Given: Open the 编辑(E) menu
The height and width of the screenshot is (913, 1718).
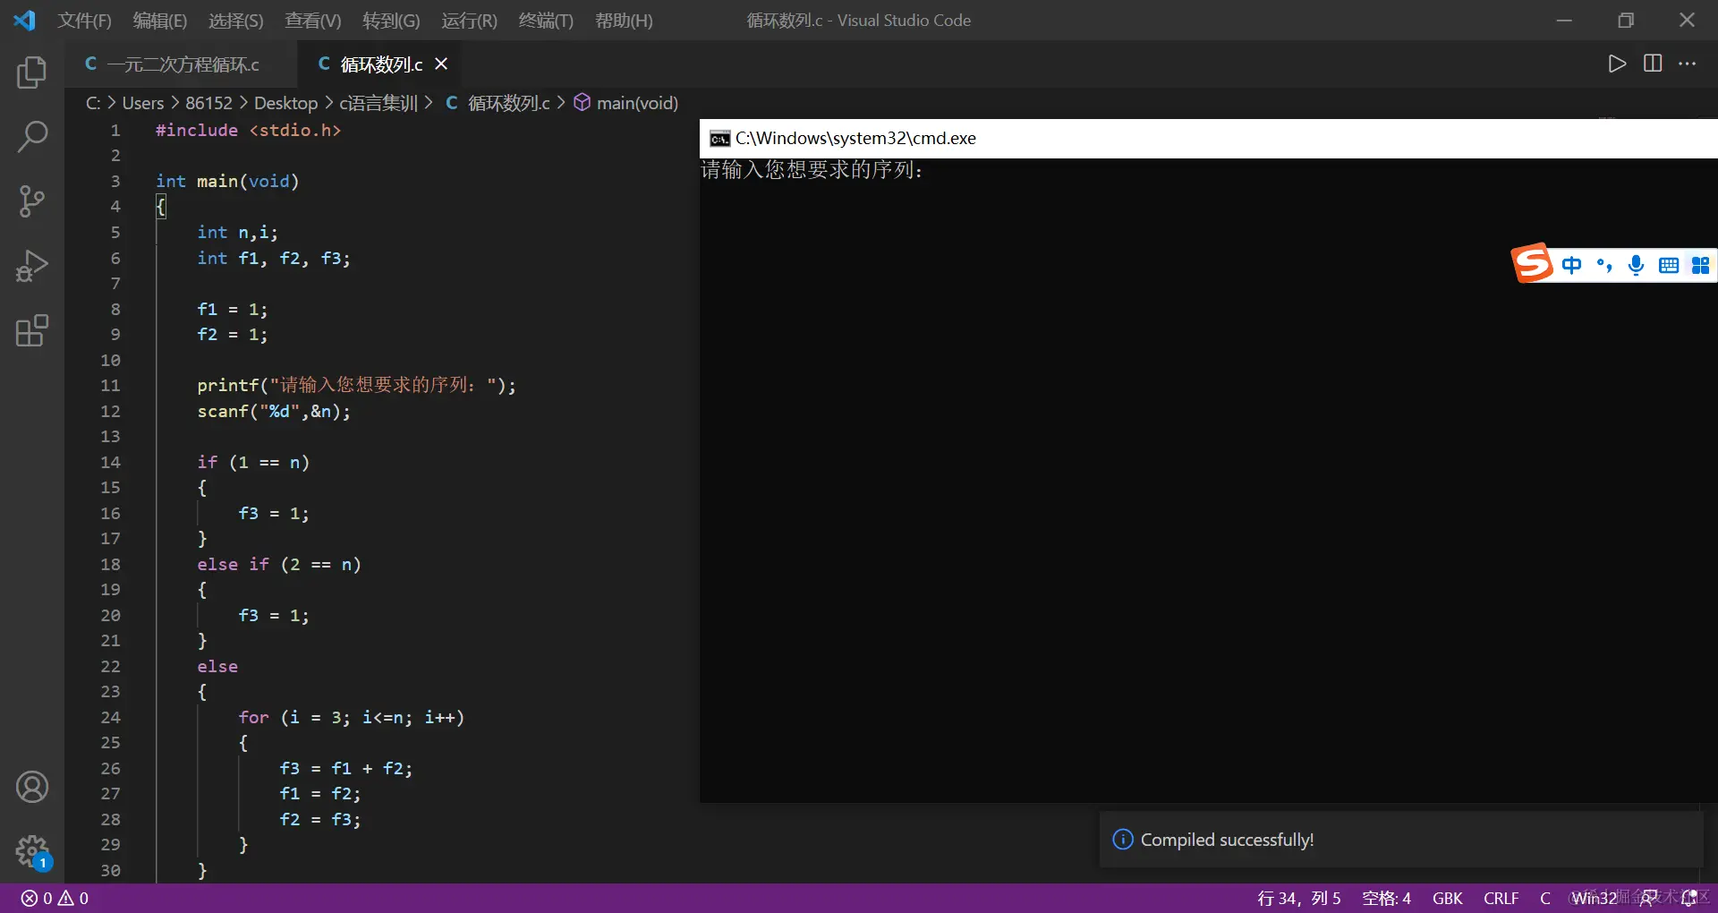Looking at the screenshot, I should [160, 21].
